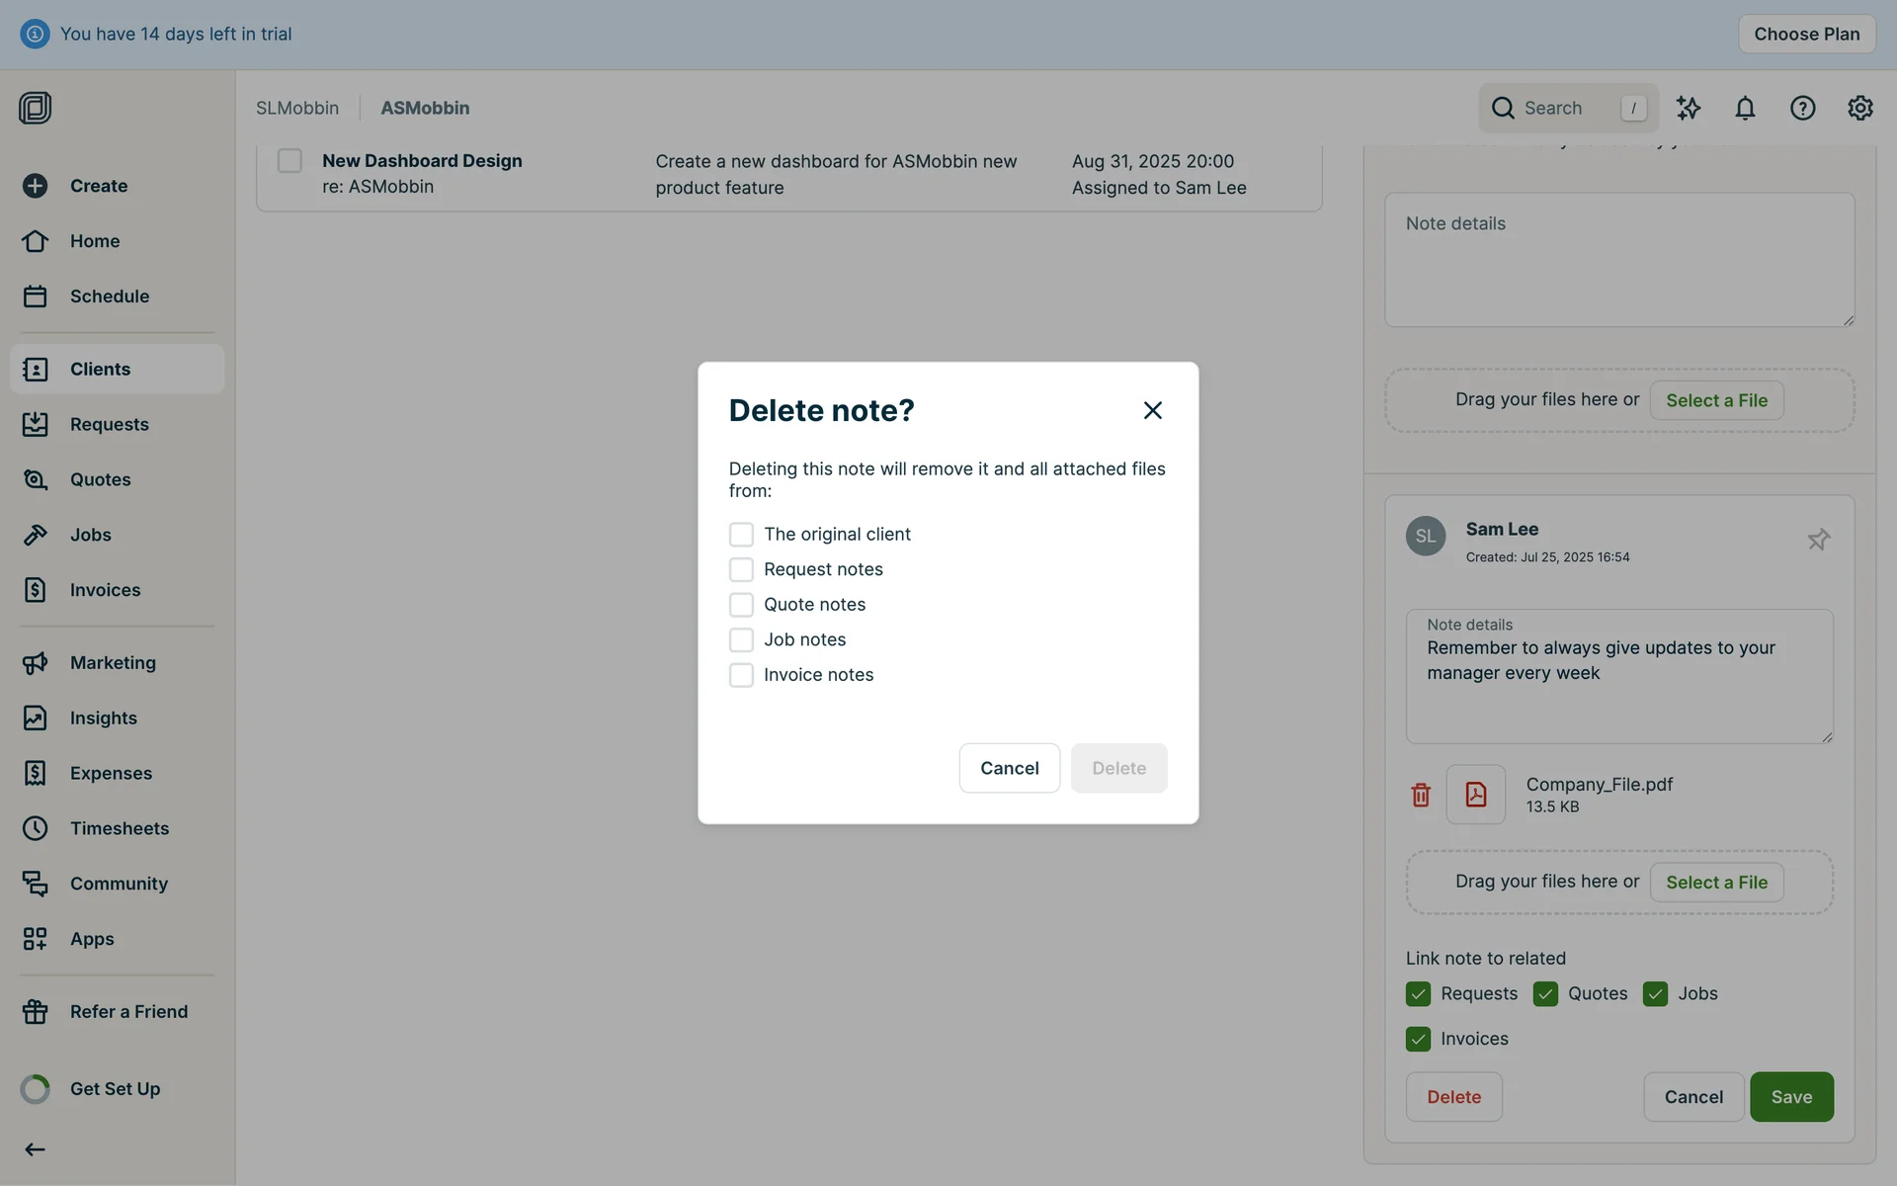Collapse the sidebar with the arrow icon
This screenshot has height=1186, width=1897.
[x=35, y=1149]
